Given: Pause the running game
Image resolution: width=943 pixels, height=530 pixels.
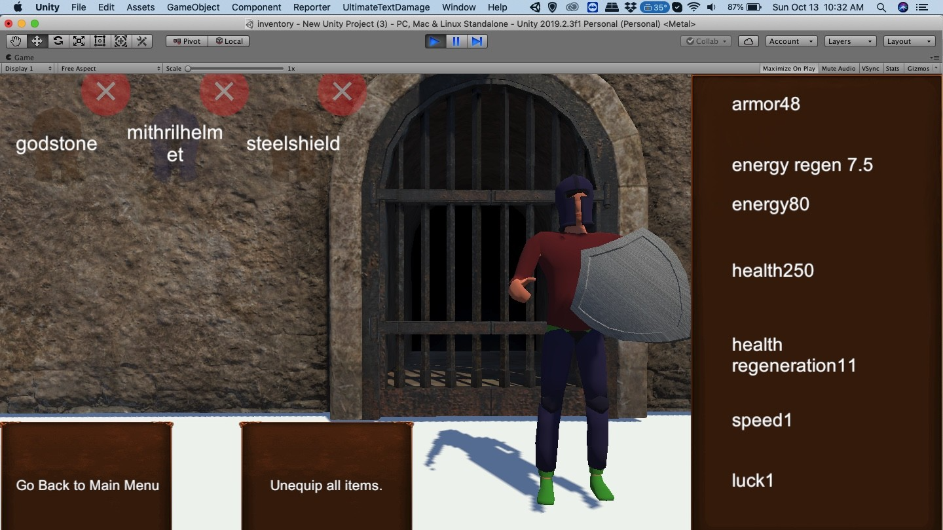Looking at the screenshot, I should point(456,41).
